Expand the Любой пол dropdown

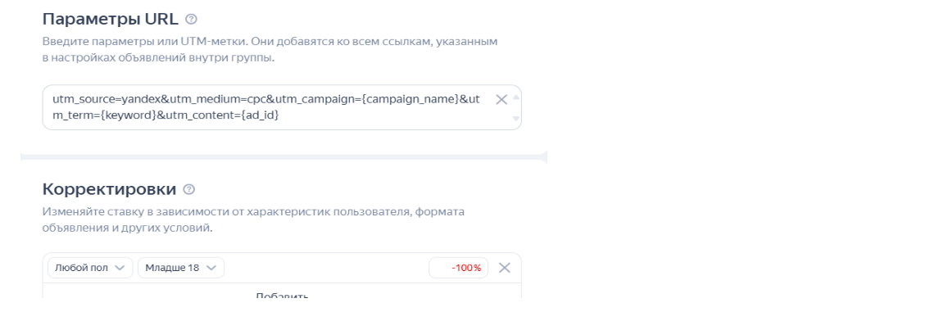pos(90,268)
